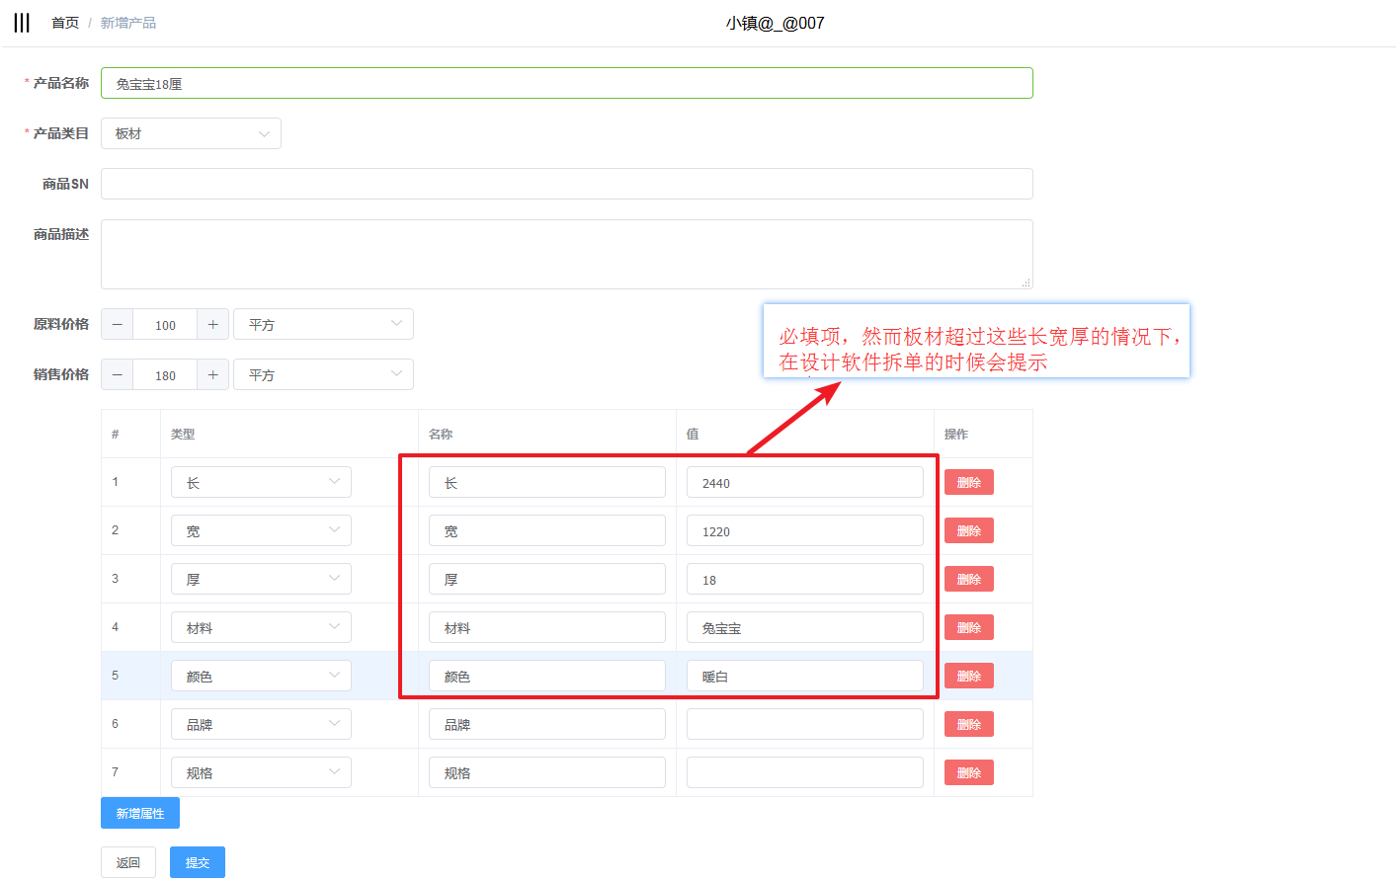Click the empty value field for 品牌
Screen dimensions: 1396x882
[804, 725]
